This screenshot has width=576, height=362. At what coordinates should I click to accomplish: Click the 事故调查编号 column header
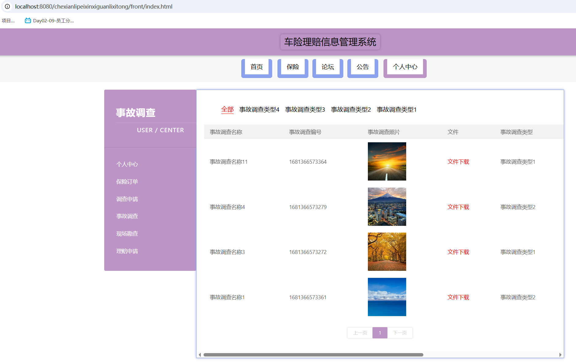[305, 132]
